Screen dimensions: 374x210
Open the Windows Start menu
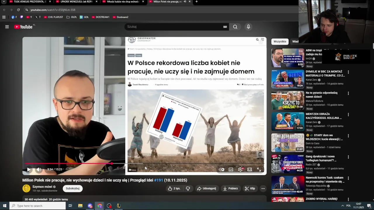(x=4, y=206)
